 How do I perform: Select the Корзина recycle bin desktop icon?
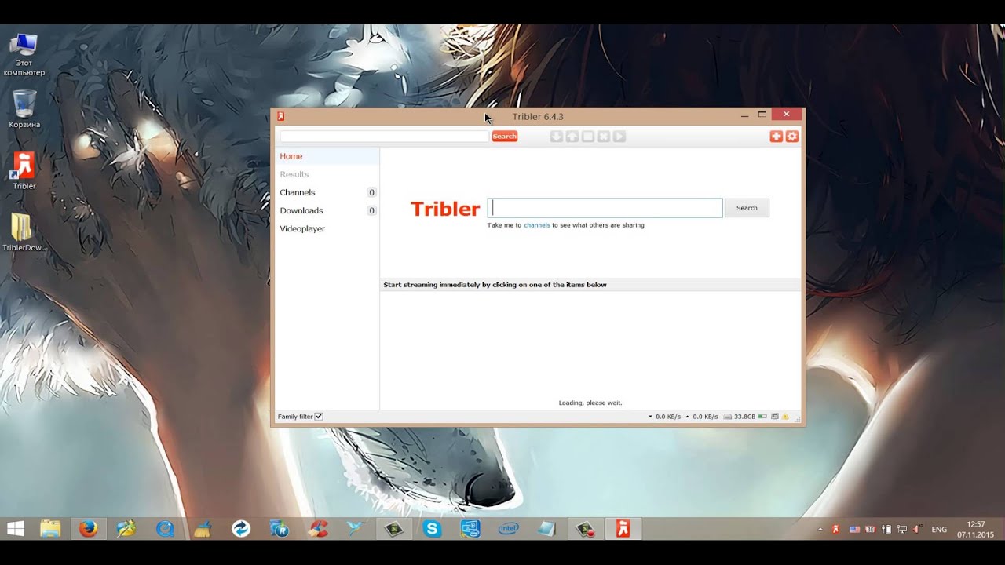(x=24, y=109)
